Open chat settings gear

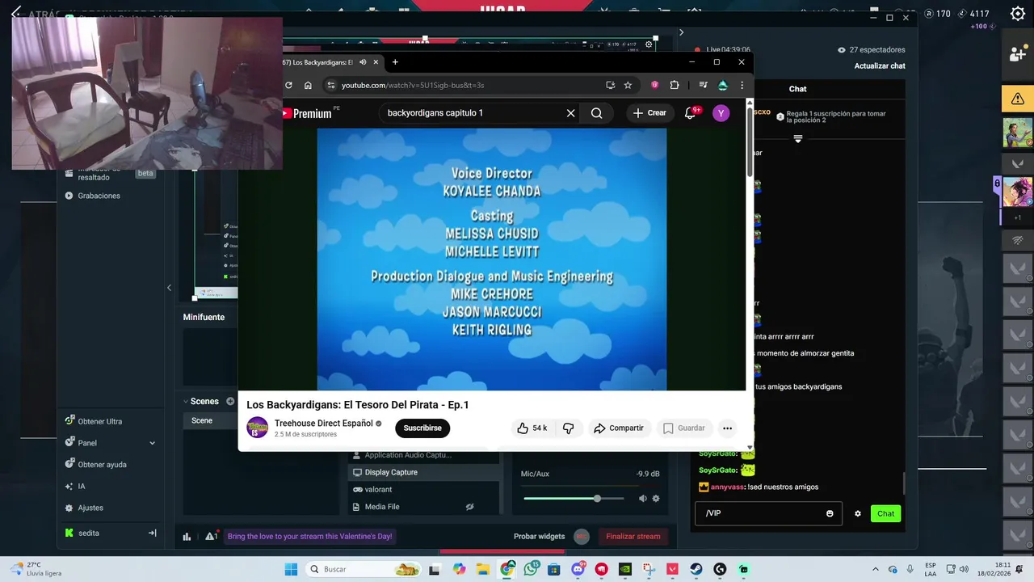[x=858, y=513]
